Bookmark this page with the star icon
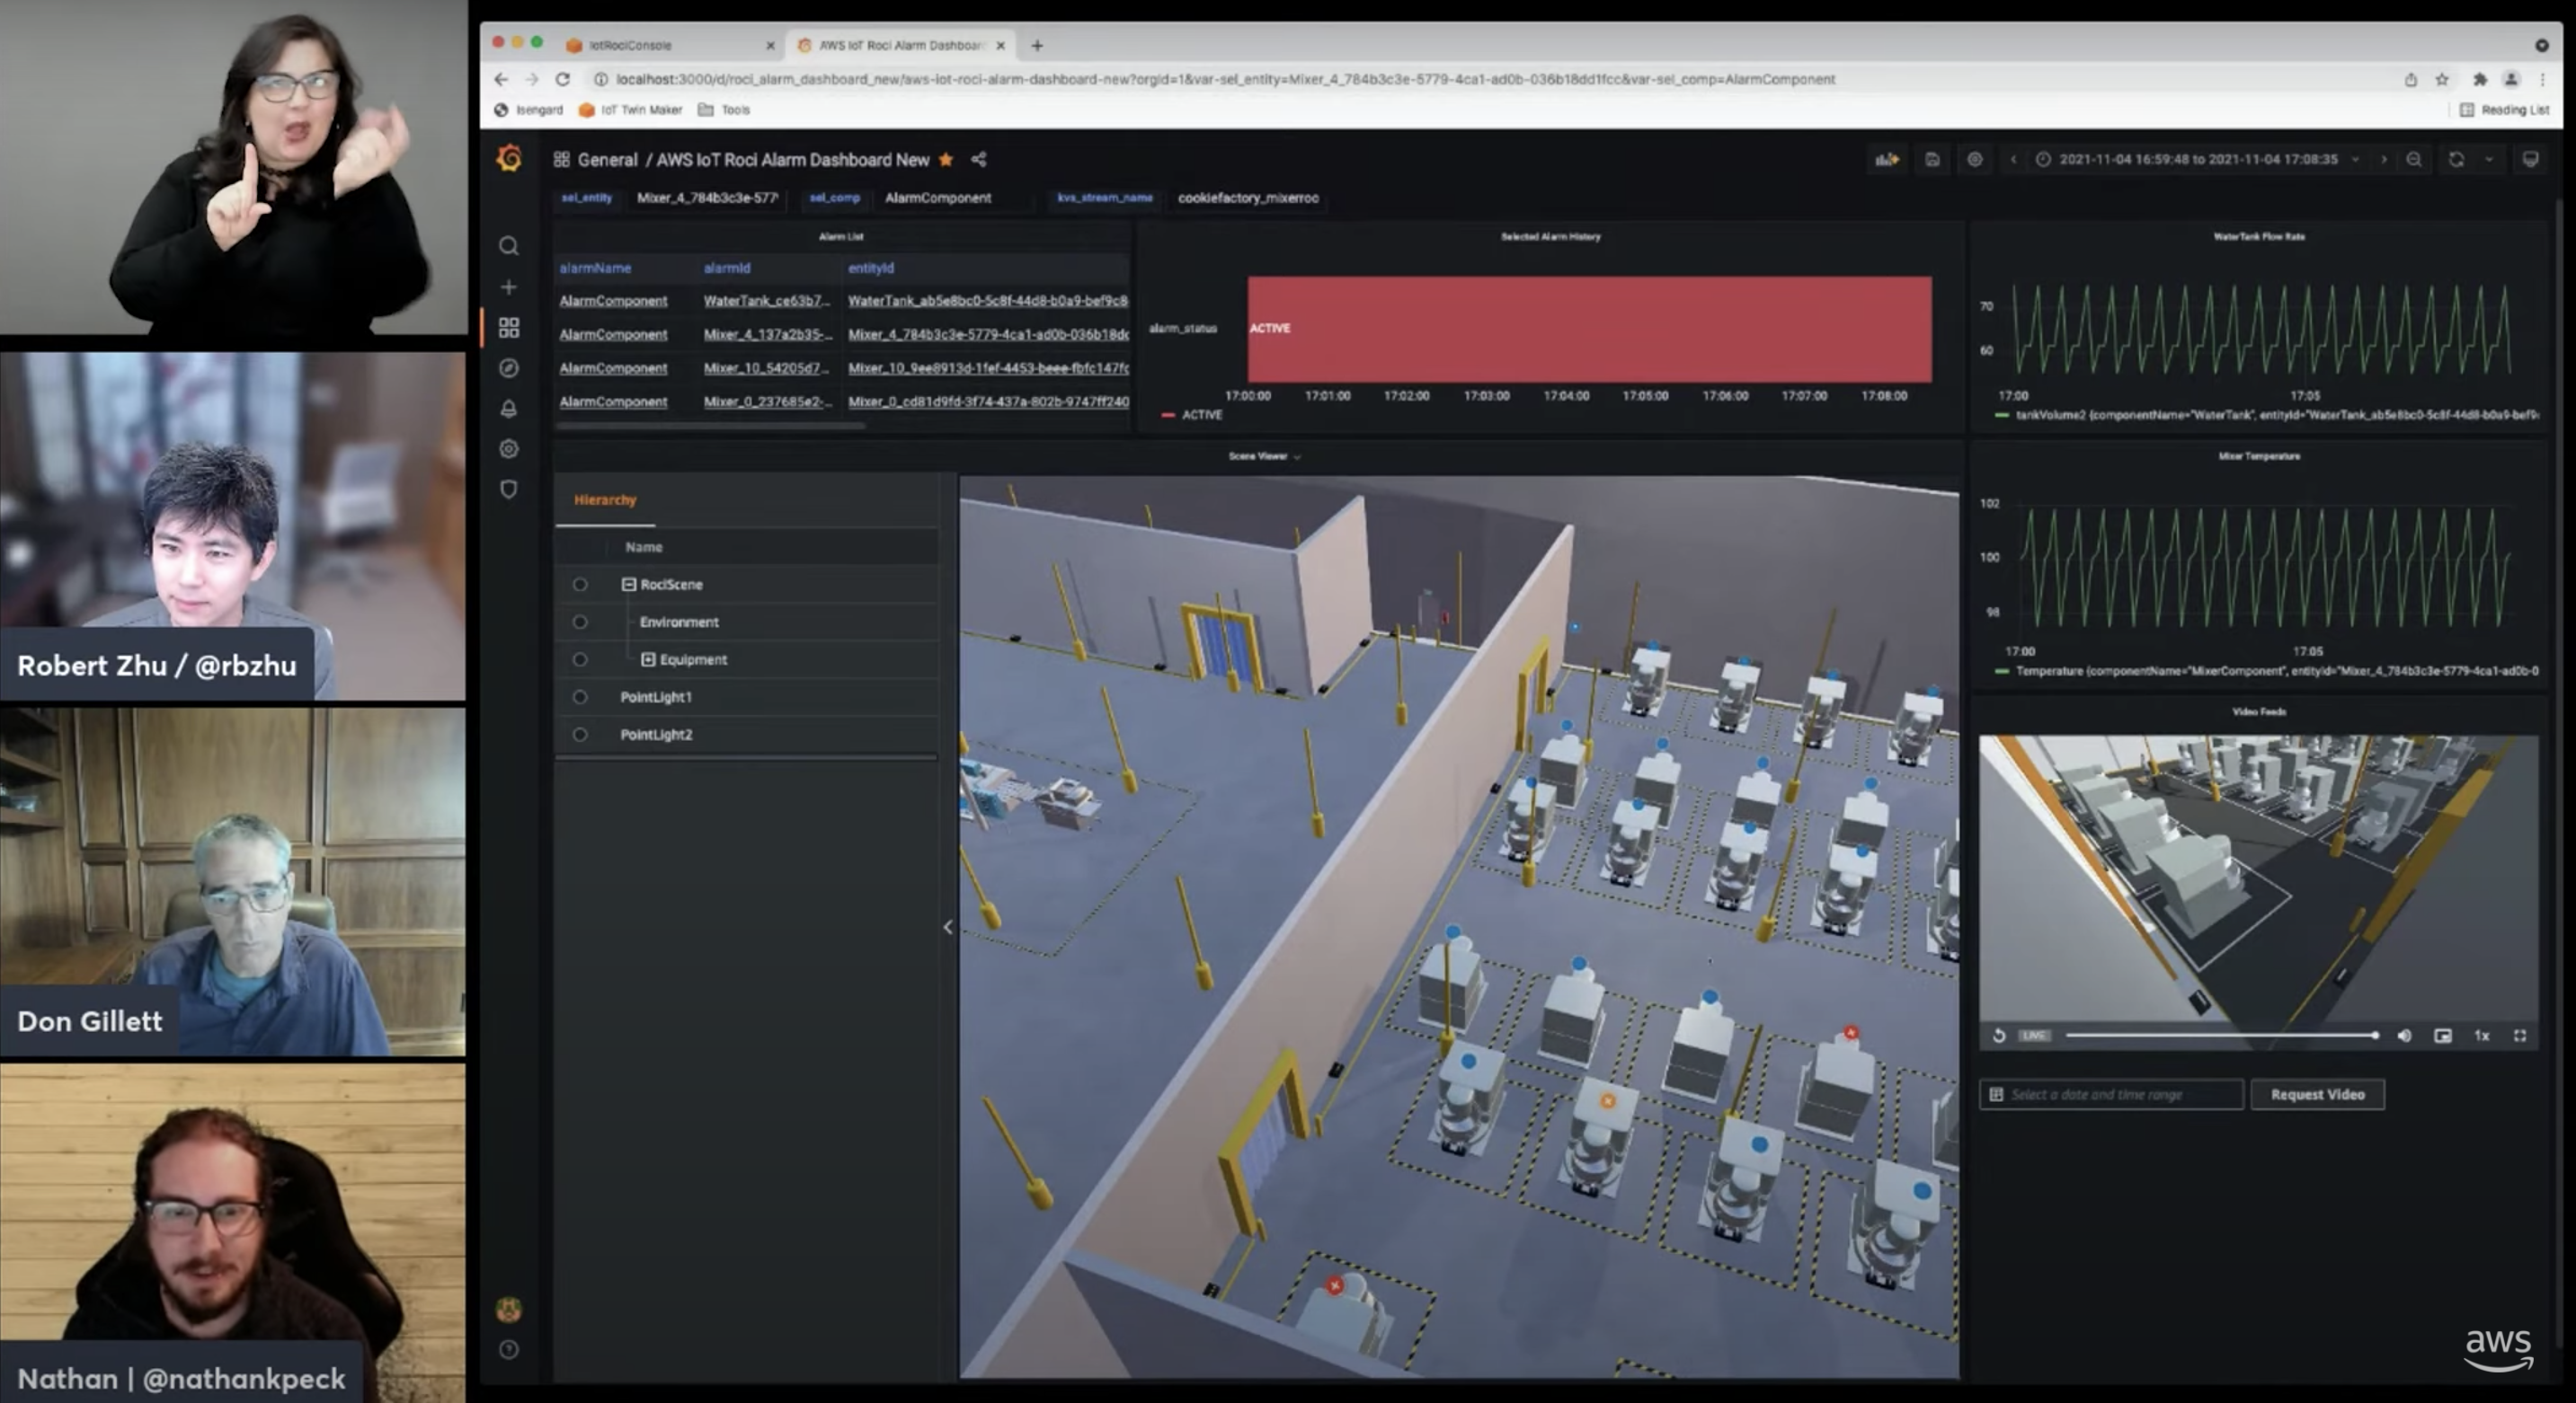 point(2442,79)
